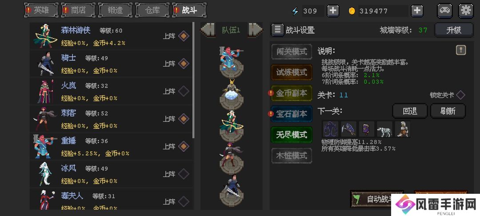
Task: Click the 刷新 button
Action: click(448, 111)
